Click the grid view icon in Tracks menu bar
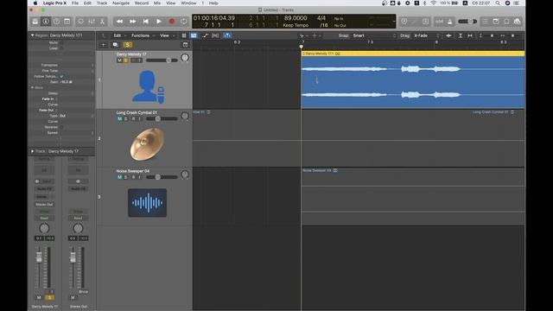Screen dimensions: 553x311 (x=184, y=35)
